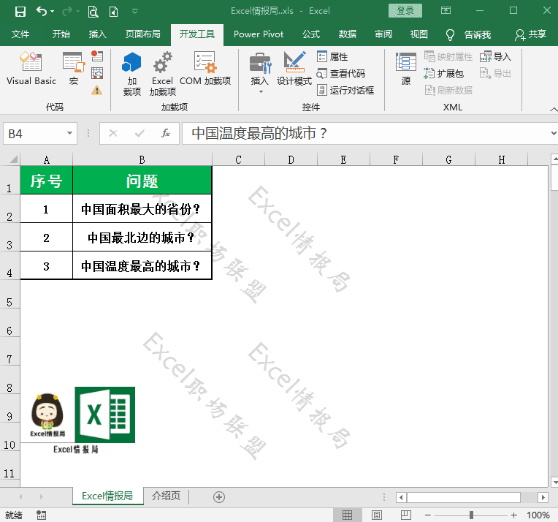558x522 pixels.
Task: Select cell 中国面积最大的省份？
Action: (x=142, y=209)
